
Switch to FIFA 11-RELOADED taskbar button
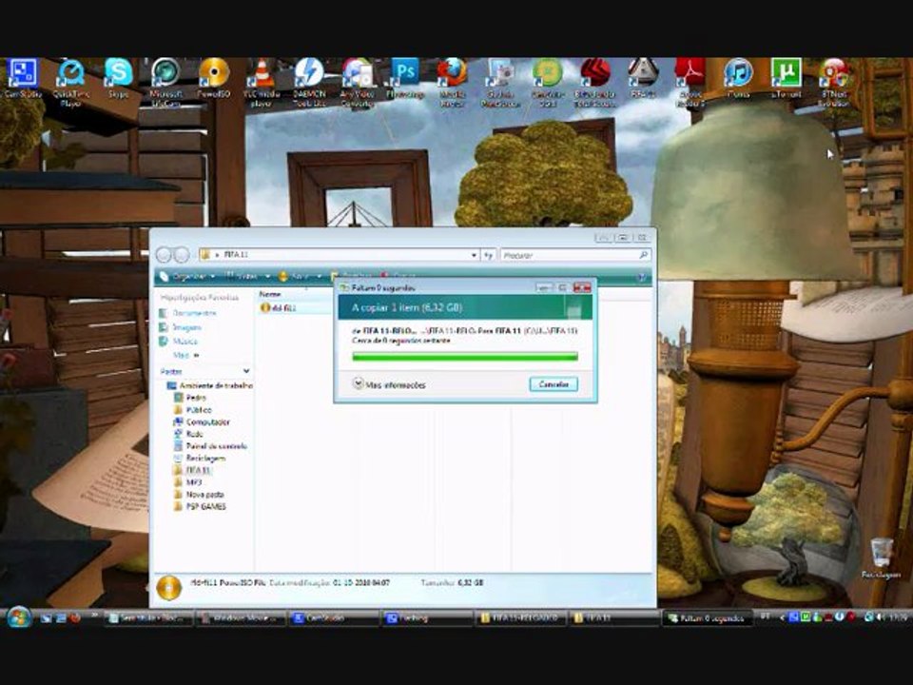click(520, 618)
